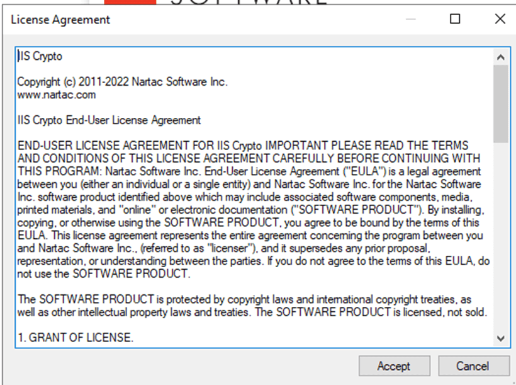Click the minimize icon in title bar

click(410, 19)
